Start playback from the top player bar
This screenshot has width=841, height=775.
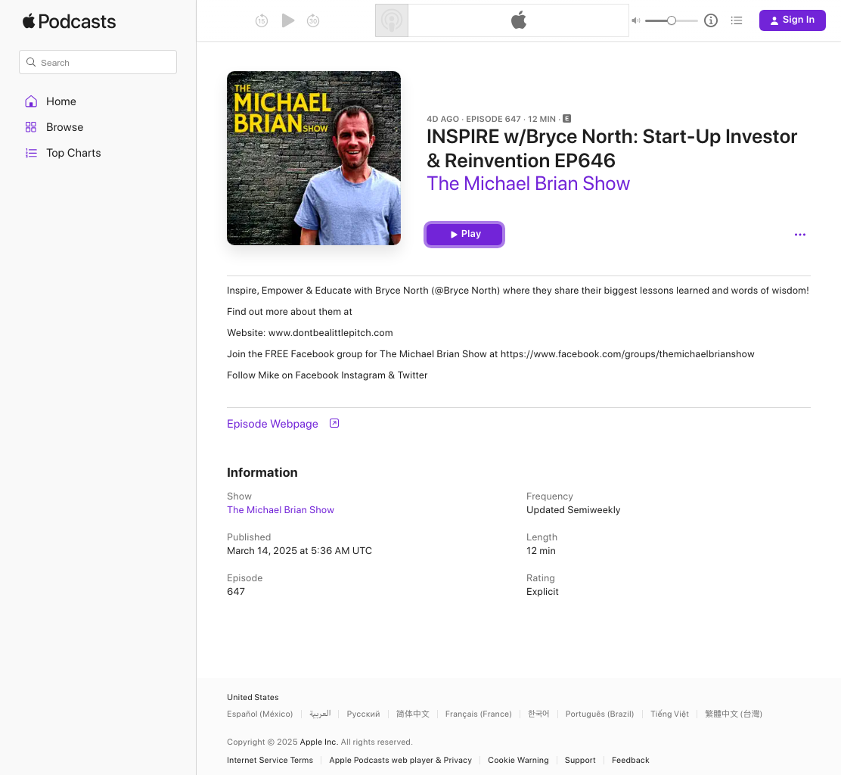288,20
